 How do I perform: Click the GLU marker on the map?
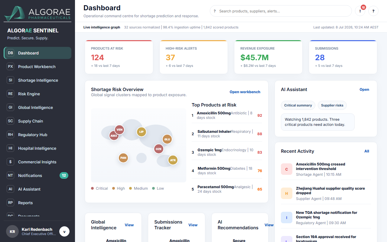coord(167,139)
